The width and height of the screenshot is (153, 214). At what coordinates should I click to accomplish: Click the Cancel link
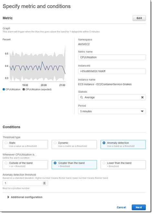click(x=121, y=207)
